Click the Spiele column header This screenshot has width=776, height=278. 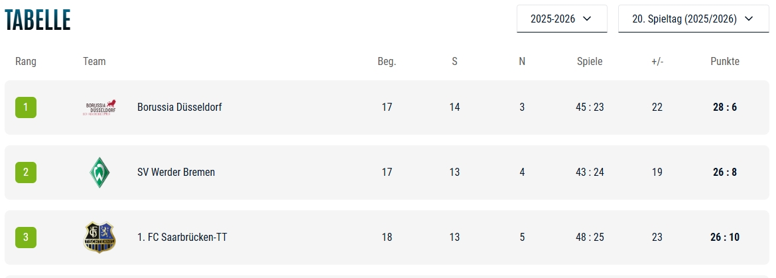click(x=590, y=62)
